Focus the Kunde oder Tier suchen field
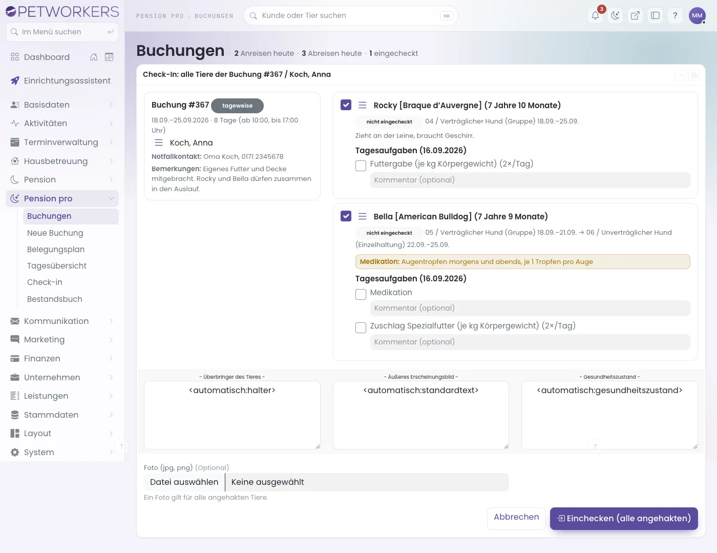This screenshot has height=553, width=717. pos(351,15)
